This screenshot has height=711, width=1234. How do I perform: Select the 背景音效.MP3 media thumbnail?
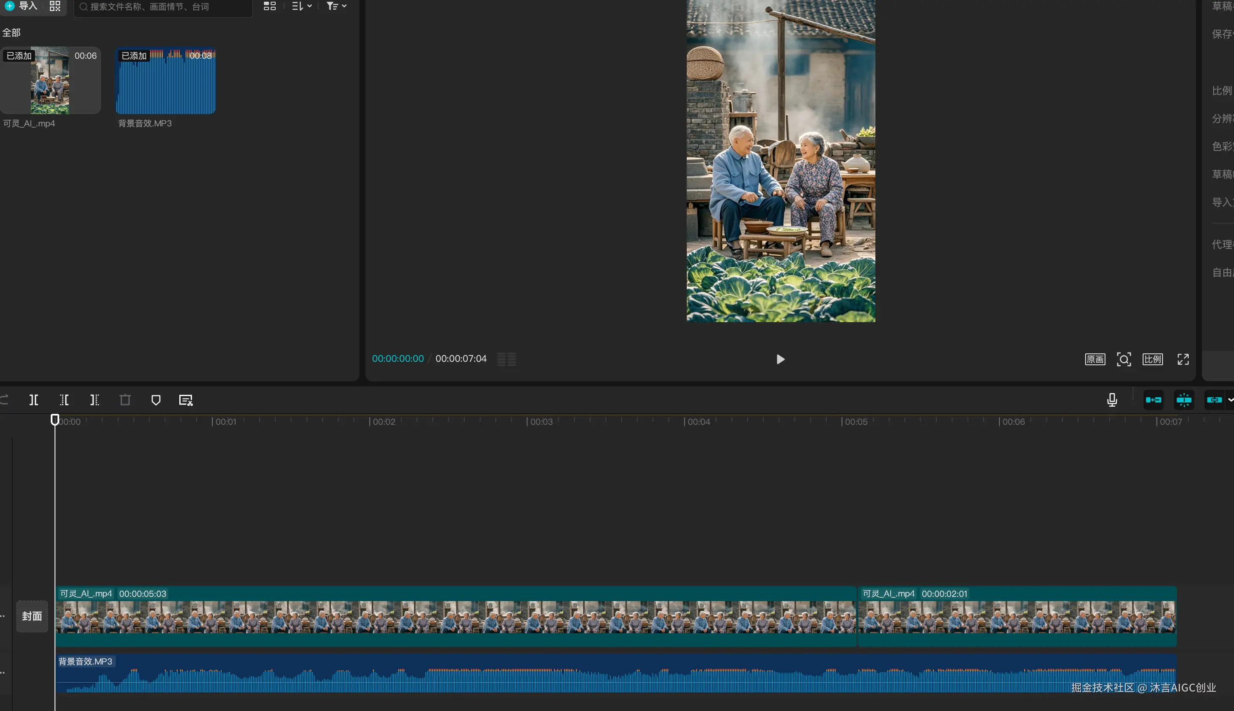click(166, 81)
